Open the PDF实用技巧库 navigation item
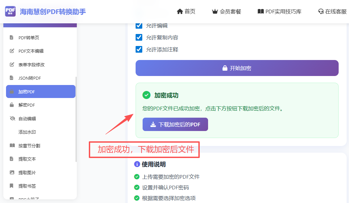Image resolution: width=349 pixels, height=203 pixels. (x=279, y=11)
